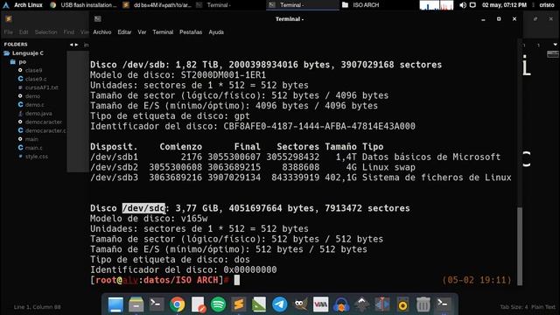Click the /dev/sdb1 partition row
Image resolution: width=560 pixels, height=315 pixels.
pyautogui.click(x=296, y=157)
